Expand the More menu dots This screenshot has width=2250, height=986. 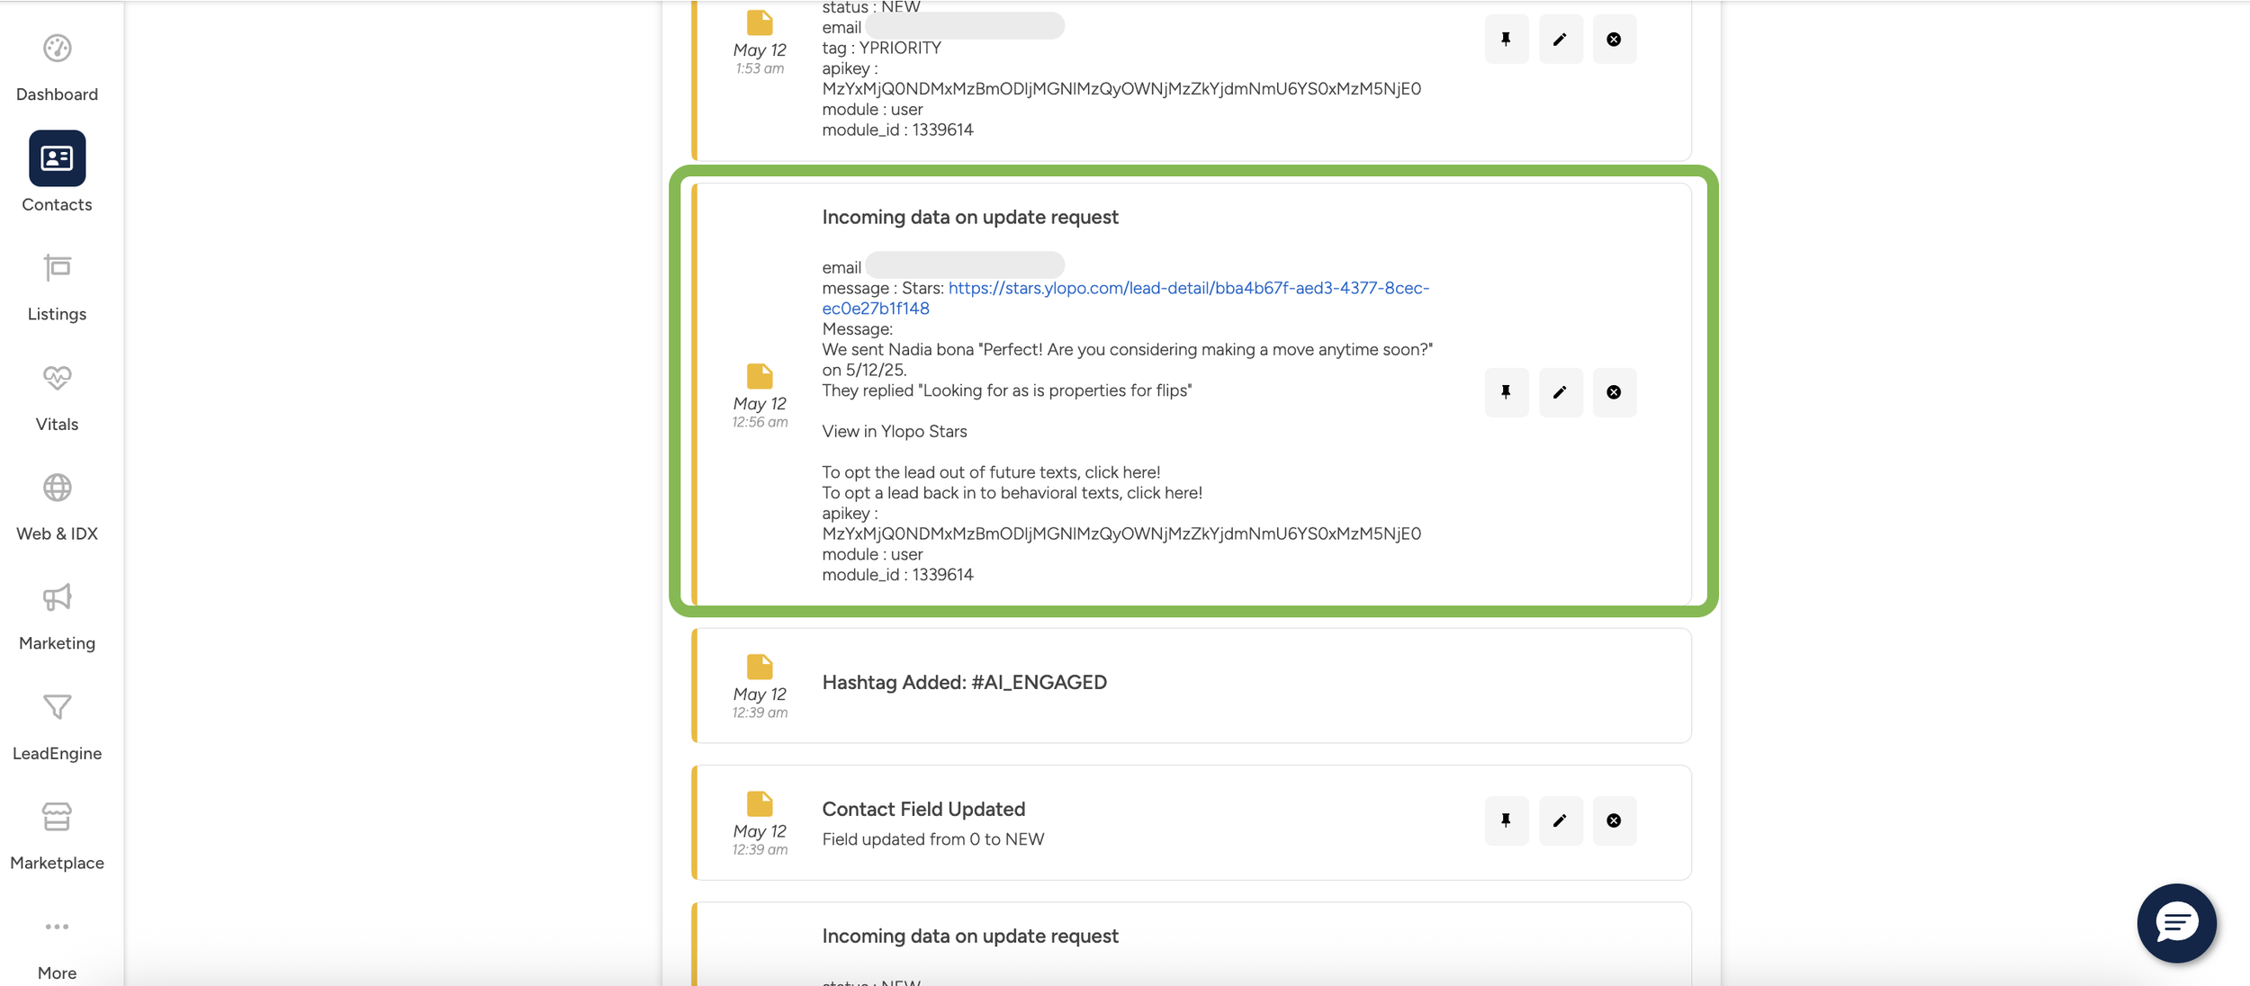(x=57, y=927)
